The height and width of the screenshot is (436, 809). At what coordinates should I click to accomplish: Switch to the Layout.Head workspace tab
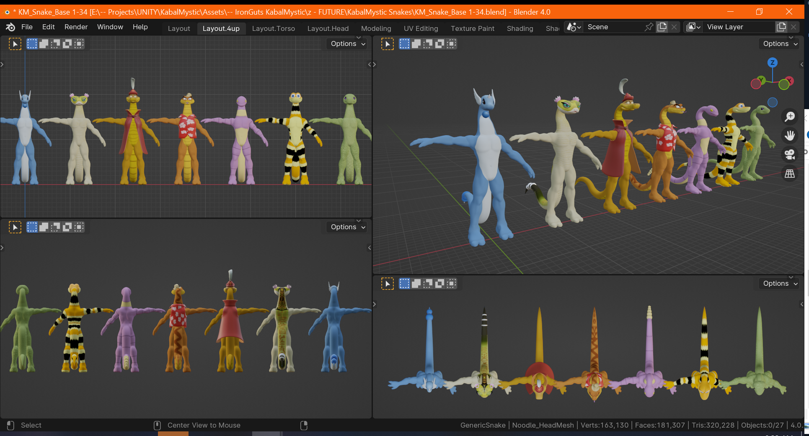point(328,28)
